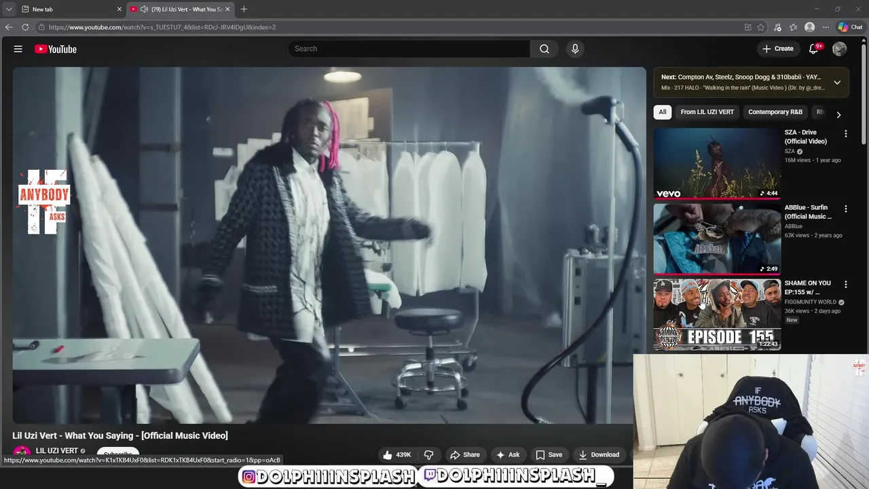
Task: Open the ABBlue Surfin thumbnail
Action: (x=717, y=238)
